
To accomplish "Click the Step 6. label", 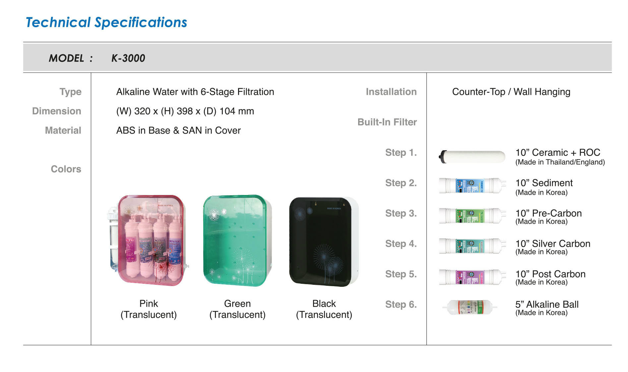I will [x=401, y=304].
